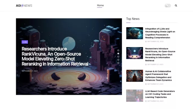The width and height of the screenshot is (193, 109).
Task: Click the LLMS category tag
Action: pyautogui.click(x=25, y=42)
